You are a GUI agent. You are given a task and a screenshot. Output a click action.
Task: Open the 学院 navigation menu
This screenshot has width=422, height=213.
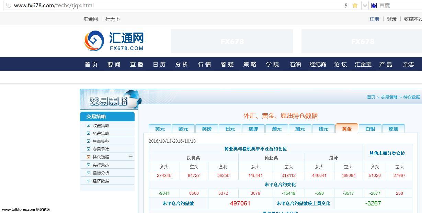[x=272, y=64]
